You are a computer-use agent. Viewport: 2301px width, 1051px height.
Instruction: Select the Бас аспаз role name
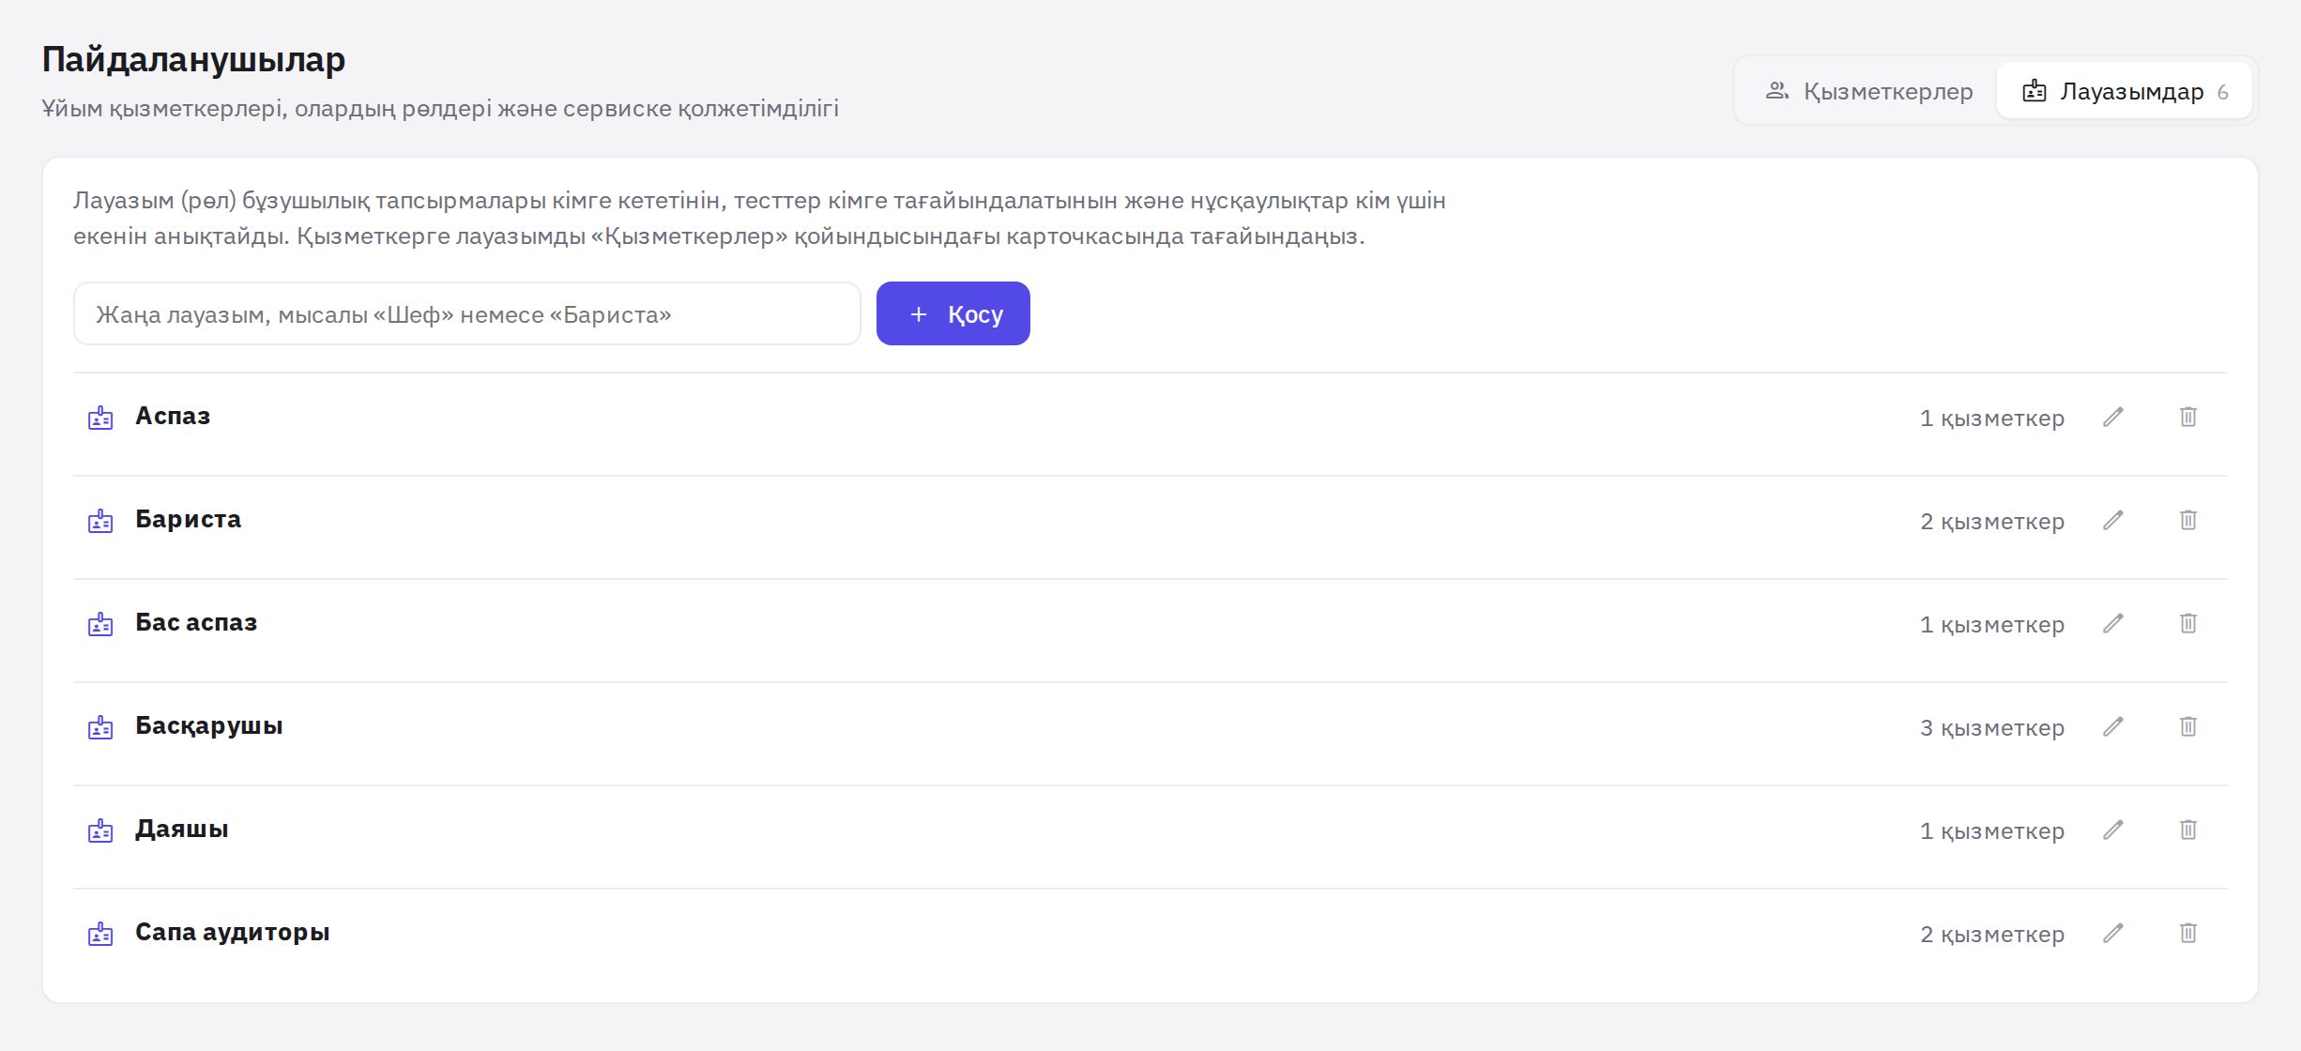tap(196, 622)
